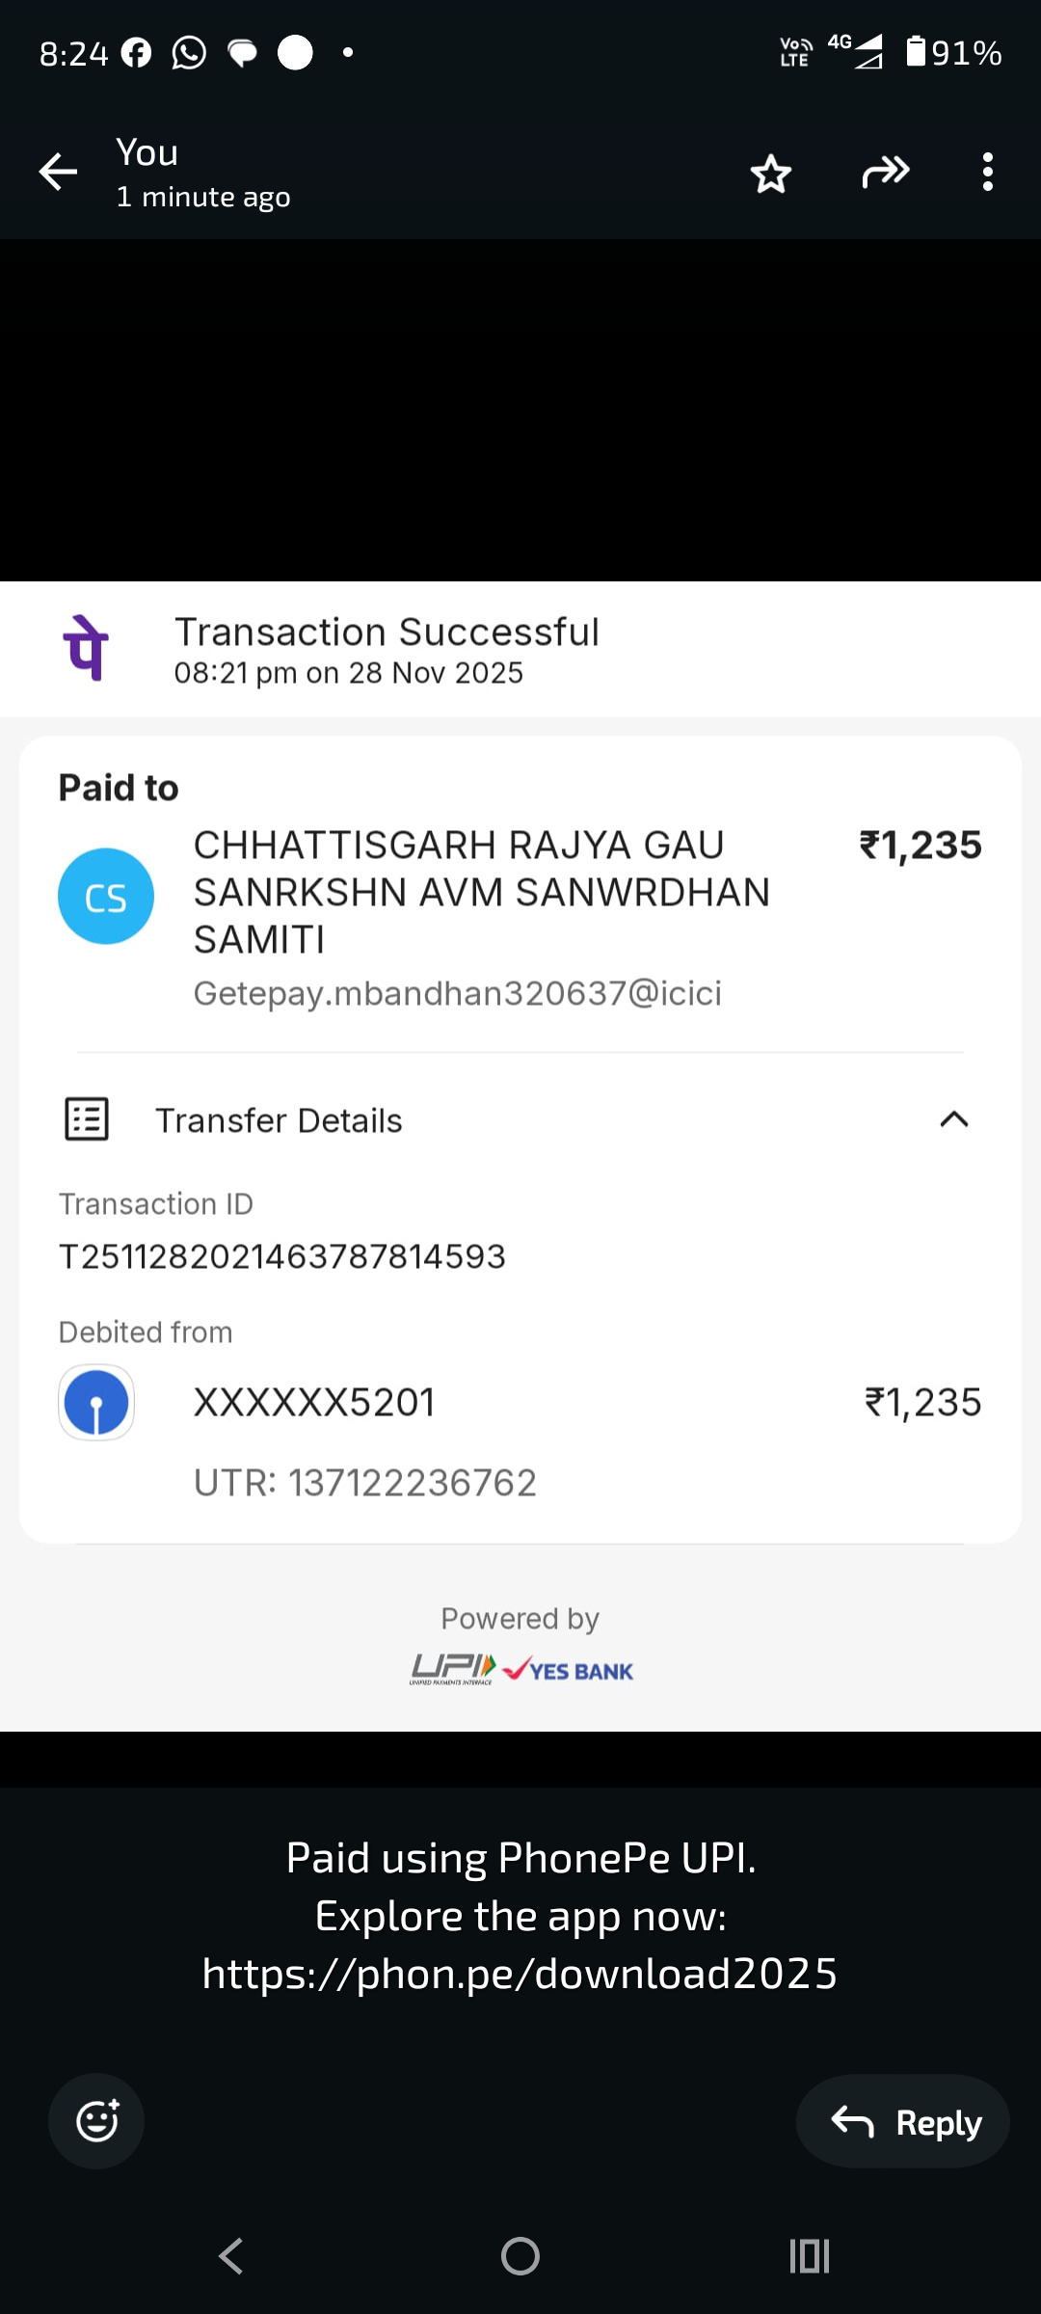The image size is (1041, 2314).
Task: Open the emoji reaction picker
Action: point(96,2121)
